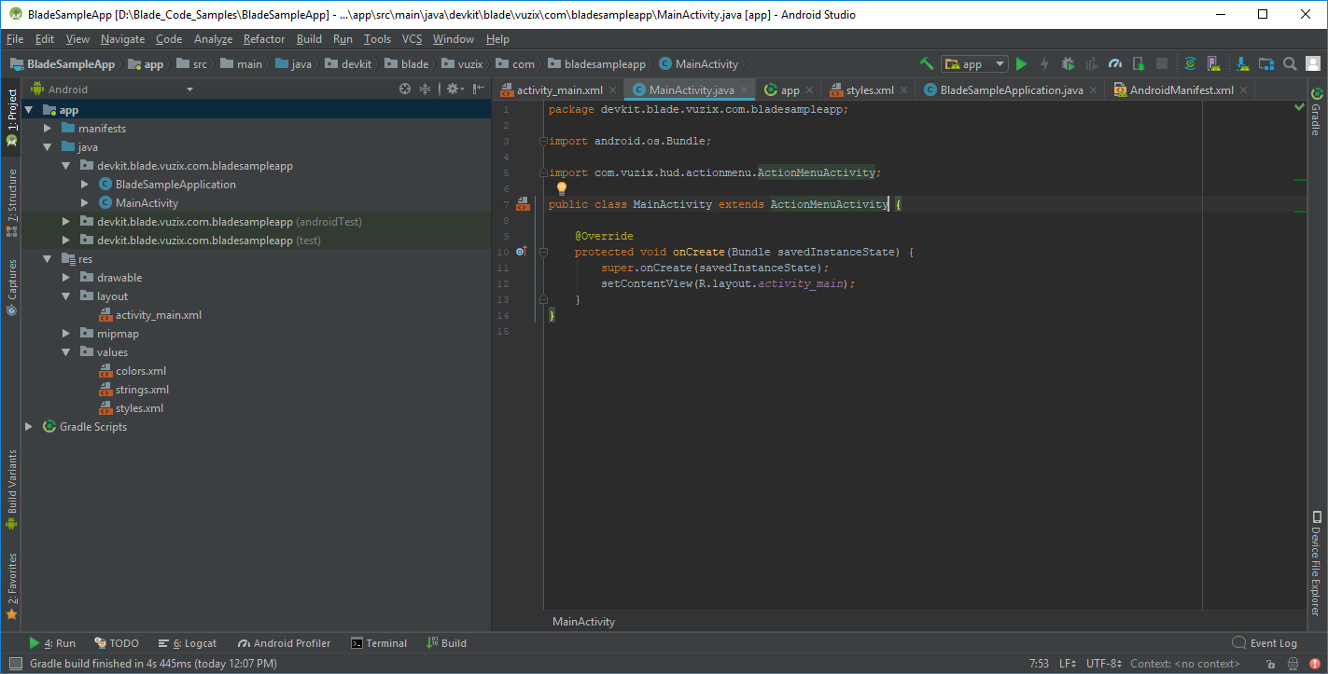Start debugging with the Debug bug icon
This screenshot has height=674, width=1328.
tap(1068, 64)
